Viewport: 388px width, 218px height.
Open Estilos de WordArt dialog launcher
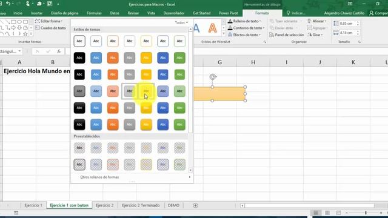point(265,42)
